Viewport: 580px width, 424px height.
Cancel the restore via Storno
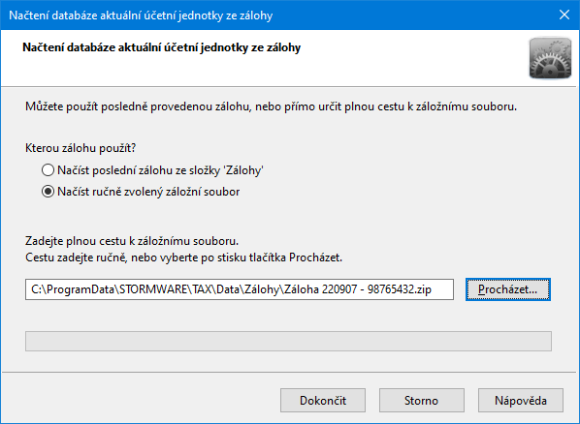click(421, 401)
